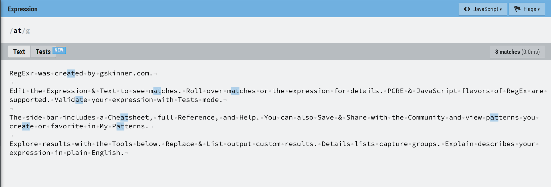This screenshot has width=551, height=187.
Task: Click the flag icon on Flags button
Action: (517, 9)
